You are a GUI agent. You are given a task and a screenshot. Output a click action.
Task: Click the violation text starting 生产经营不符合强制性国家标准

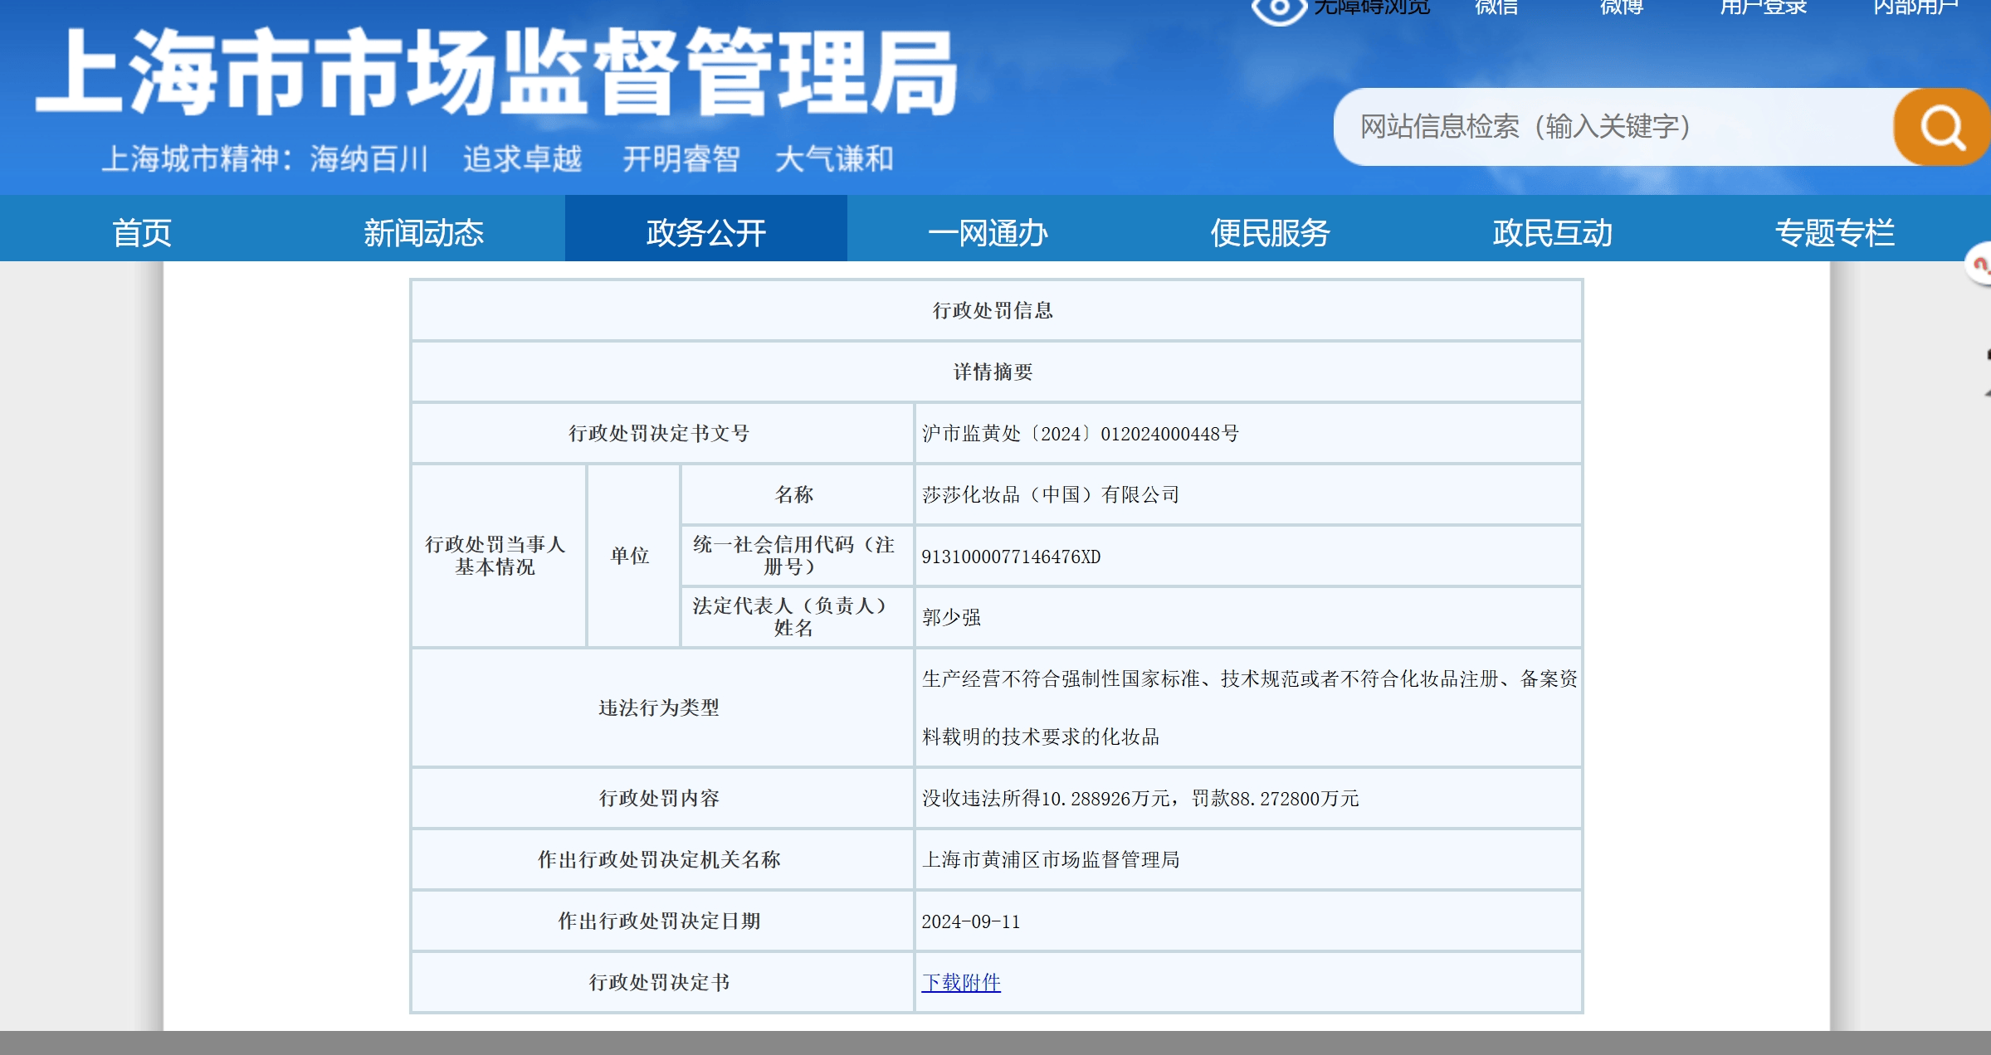1249,707
